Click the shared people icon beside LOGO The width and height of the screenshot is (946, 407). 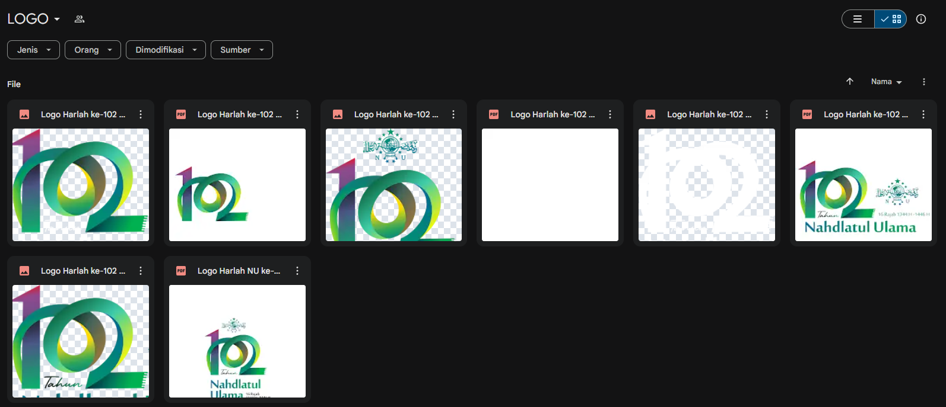tap(80, 19)
